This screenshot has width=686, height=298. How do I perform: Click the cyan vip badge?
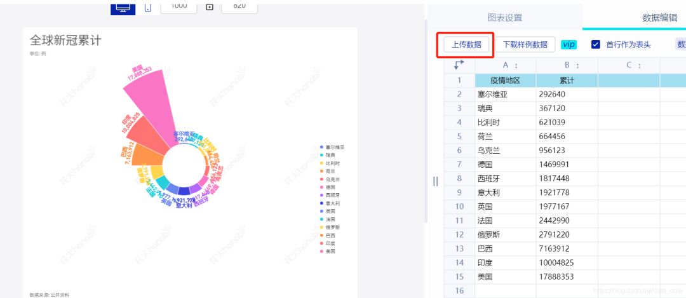coord(568,44)
